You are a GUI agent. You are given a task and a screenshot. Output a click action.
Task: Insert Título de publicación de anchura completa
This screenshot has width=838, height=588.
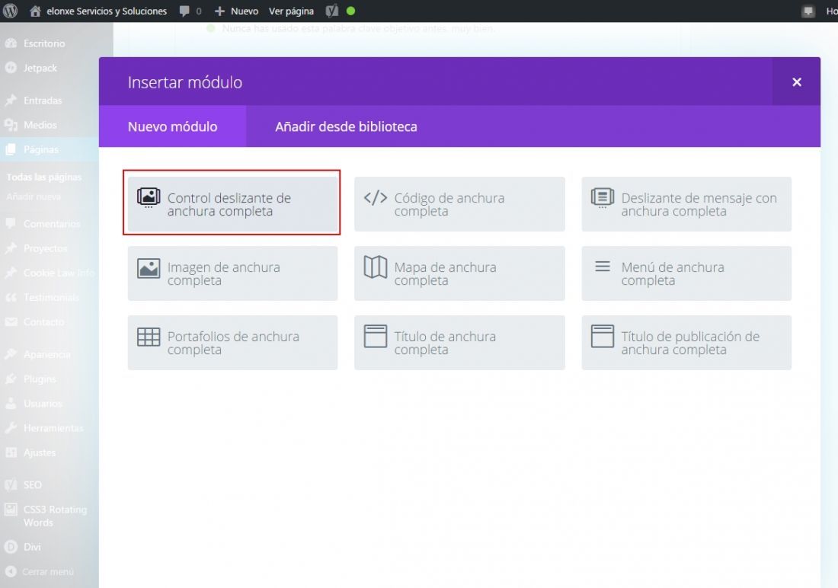686,343
